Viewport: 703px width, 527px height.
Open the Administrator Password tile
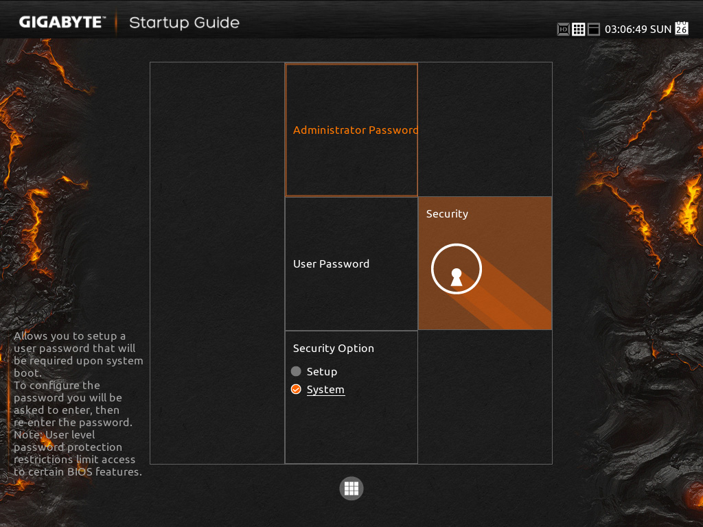pyautogui.click(x=351, y=130)
